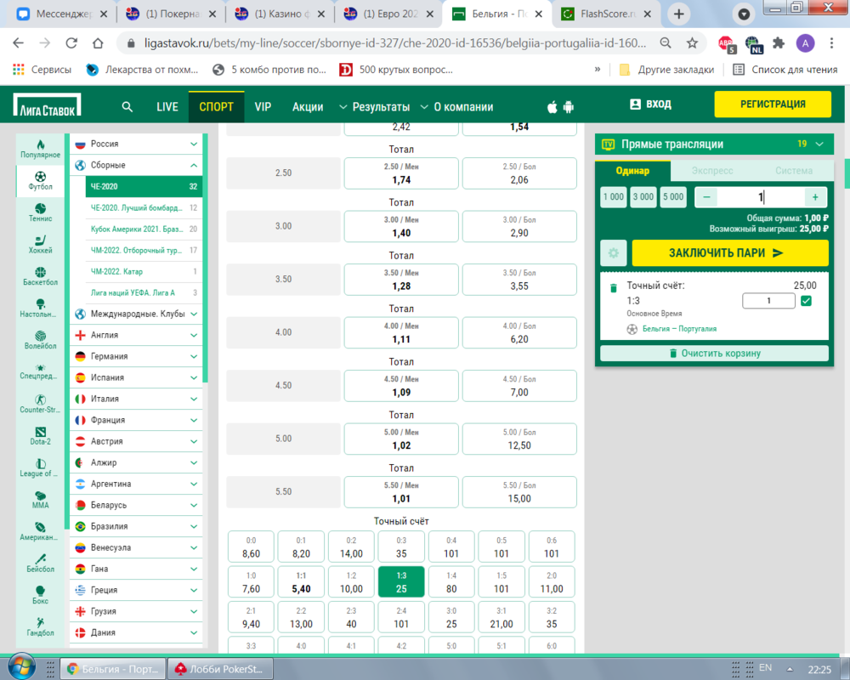
Task: Open Chrome extensions puzzle icon
Action: 779,43
